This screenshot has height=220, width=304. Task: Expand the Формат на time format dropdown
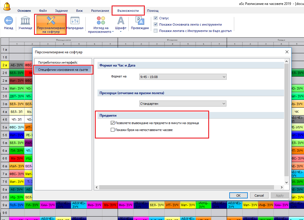pos(183,77)
